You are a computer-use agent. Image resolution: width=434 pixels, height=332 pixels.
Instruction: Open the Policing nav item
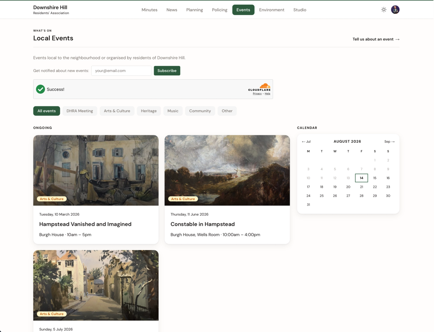219,10
